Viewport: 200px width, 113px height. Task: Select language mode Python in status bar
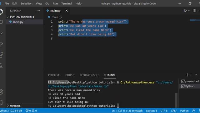184,110
